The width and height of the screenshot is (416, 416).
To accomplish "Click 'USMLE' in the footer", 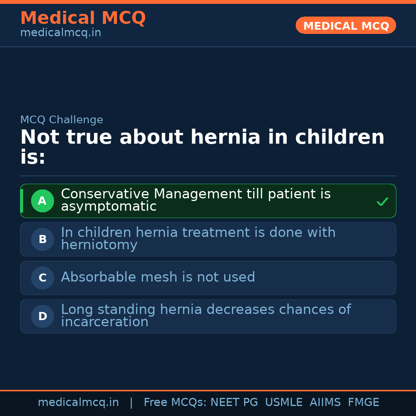I will [284, 403].
